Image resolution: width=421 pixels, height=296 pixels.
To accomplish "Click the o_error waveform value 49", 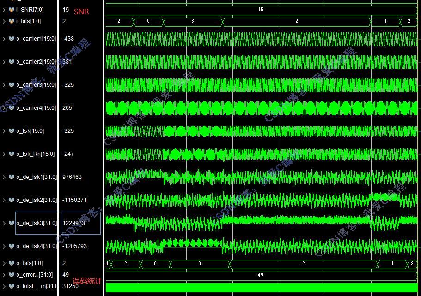I will (261, 275).
